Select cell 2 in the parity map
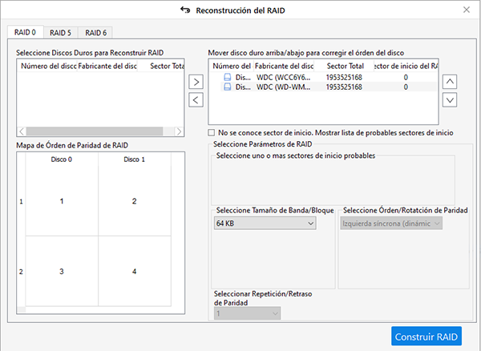Screen dimensions: 481x351 tap(135, 201)
